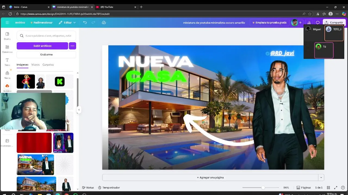Screen dimensions: 348x195
Task: Select the modern house photo upload
Action: 36,184
